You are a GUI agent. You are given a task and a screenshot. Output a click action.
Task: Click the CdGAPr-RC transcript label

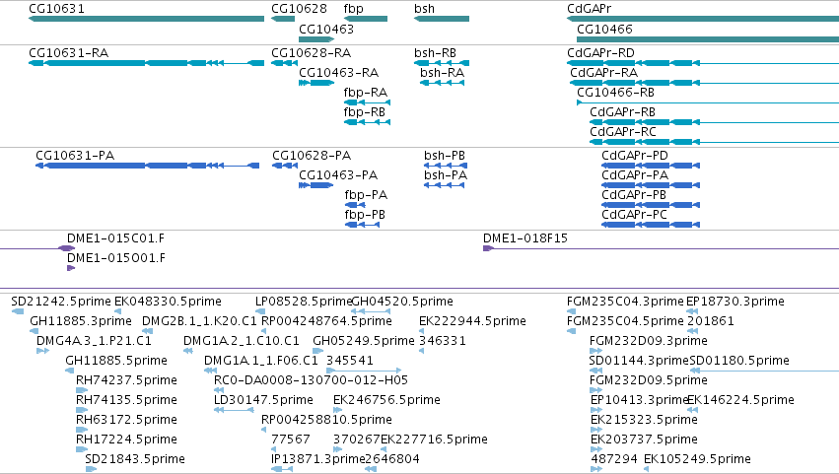click(x=622, y=132)
